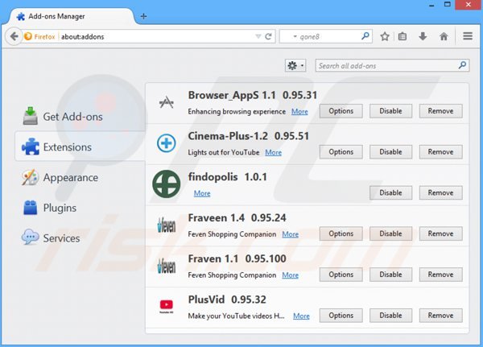
Task: Bookmark this page with star icon
Action: (x=385, y=36)
